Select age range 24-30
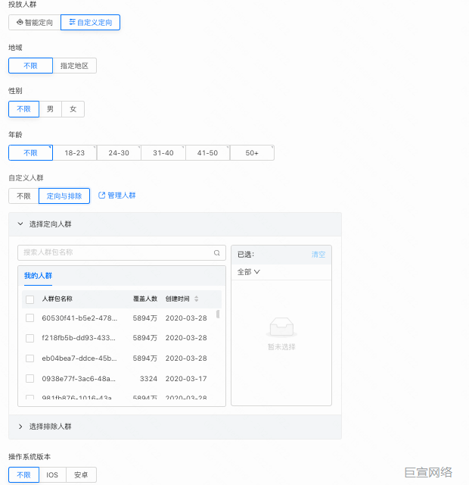The width and height of the screenshot is (469, 485). click(x=119, y=153)
